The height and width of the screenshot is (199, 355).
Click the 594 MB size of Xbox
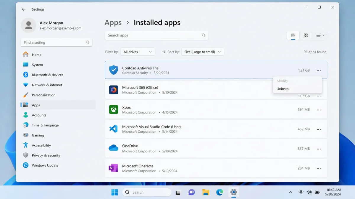[304, 110]
